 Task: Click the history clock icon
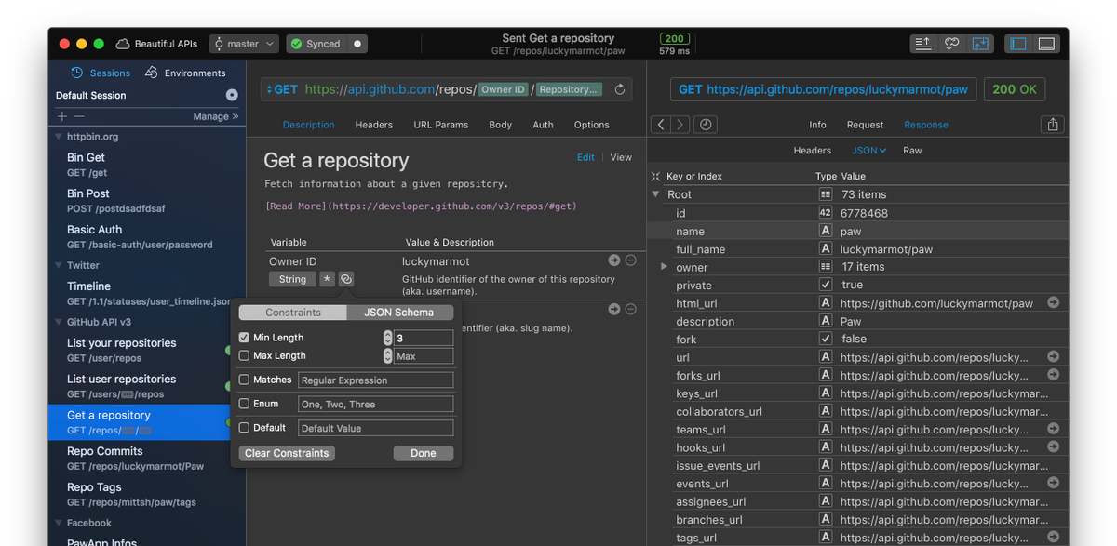click(706, 125)
